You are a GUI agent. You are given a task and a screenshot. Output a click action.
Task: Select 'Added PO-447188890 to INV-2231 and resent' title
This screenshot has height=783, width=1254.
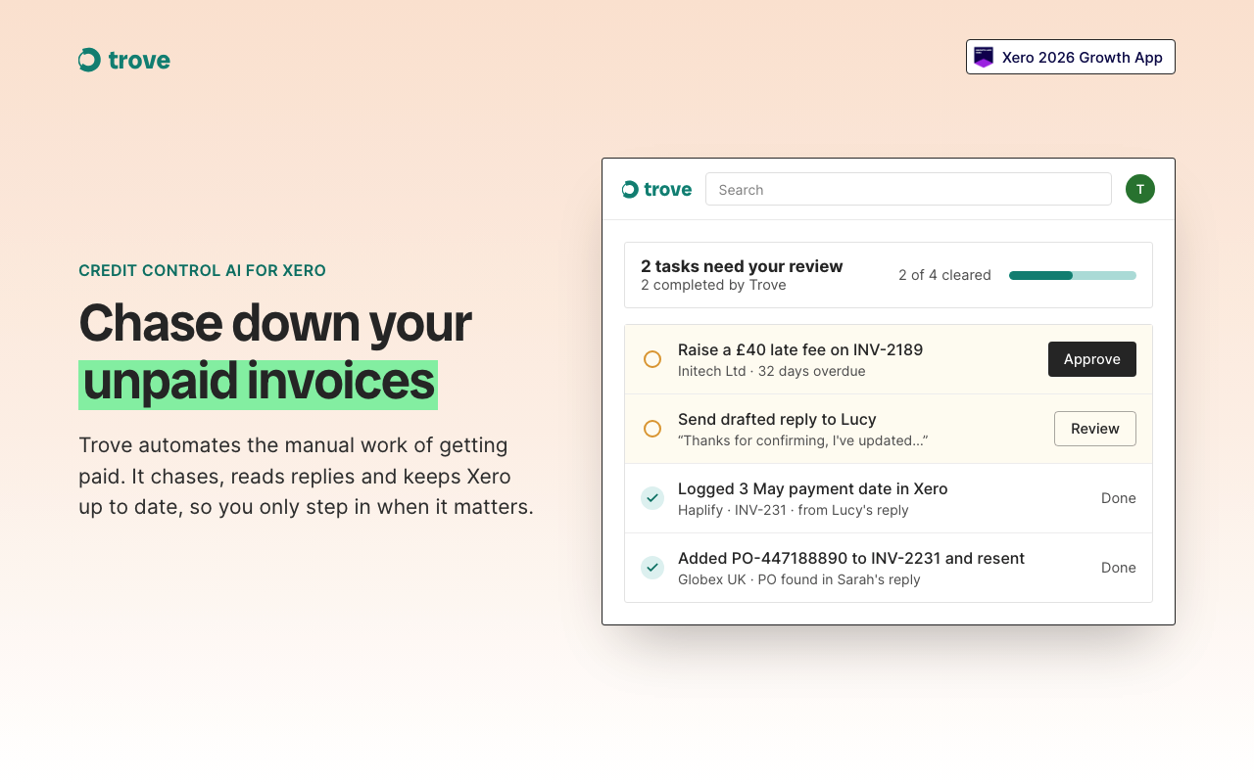point(851,558)
